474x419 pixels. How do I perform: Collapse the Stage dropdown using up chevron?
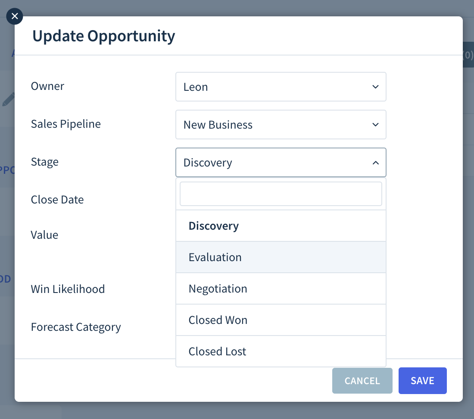[x=375, y=163]
